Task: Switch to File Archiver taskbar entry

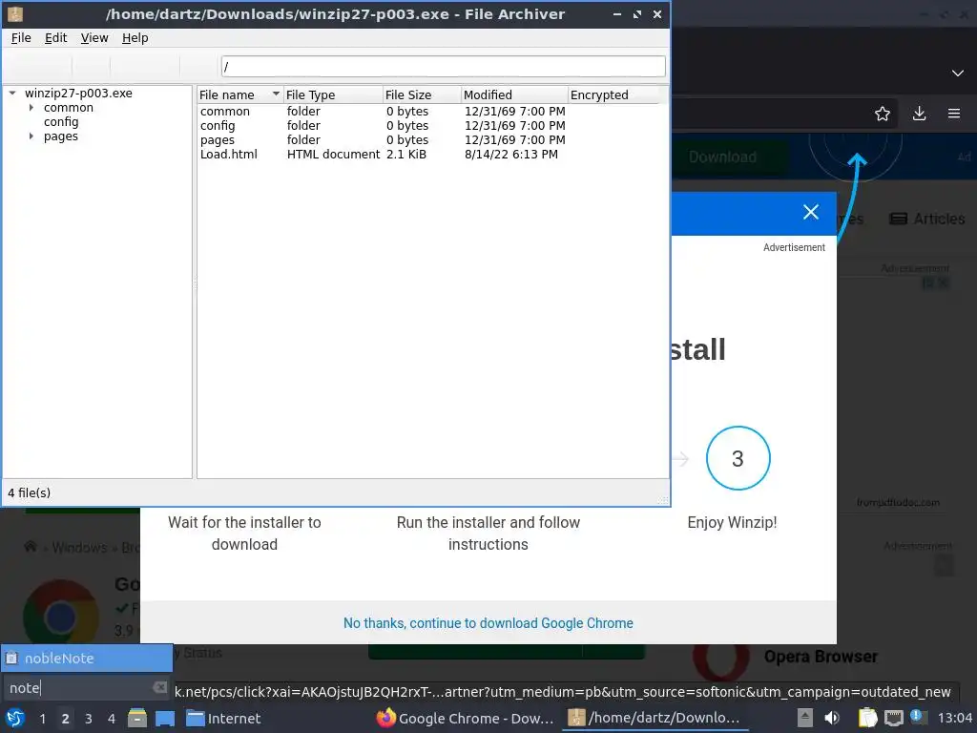Action: (x=655, y=718)
